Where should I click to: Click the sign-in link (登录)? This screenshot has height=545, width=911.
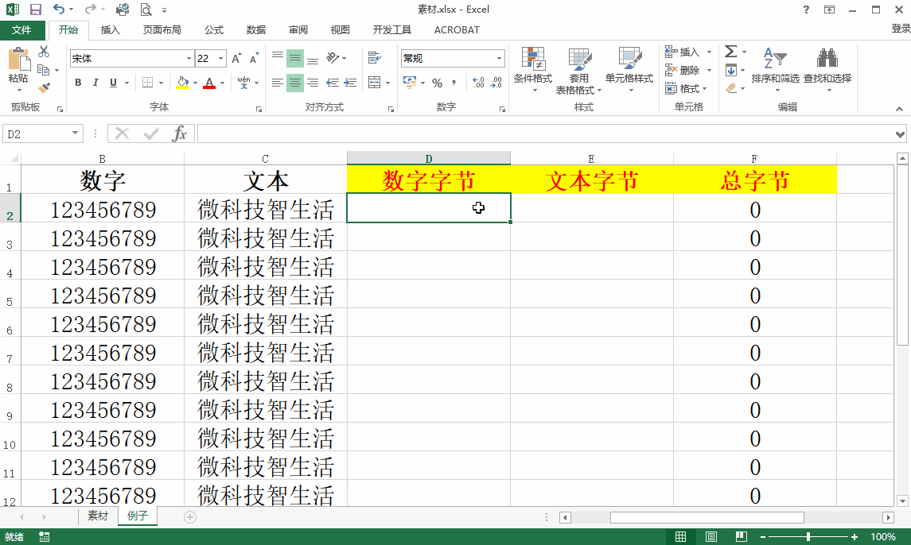(x=901, y=29)
